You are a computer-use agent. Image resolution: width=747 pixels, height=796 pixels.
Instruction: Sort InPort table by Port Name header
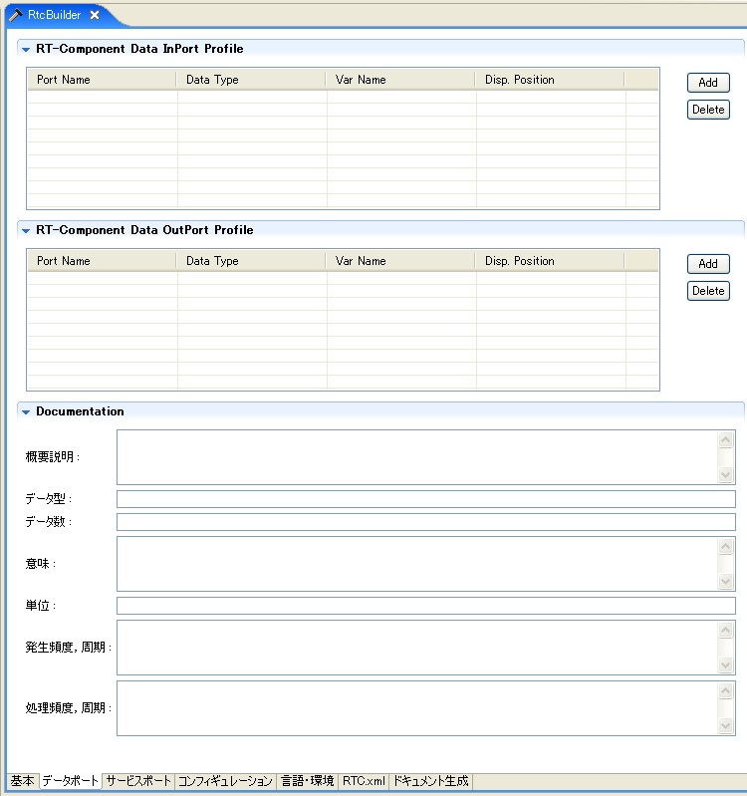click(102, 80)
